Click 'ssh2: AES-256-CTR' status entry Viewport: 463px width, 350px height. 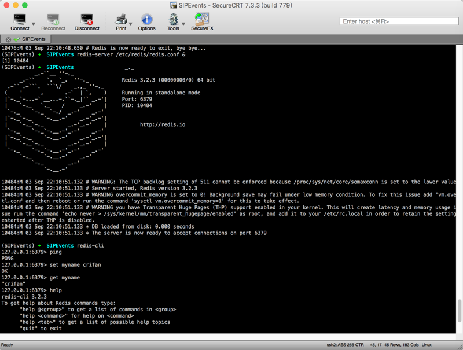click(x=345, y=345)
